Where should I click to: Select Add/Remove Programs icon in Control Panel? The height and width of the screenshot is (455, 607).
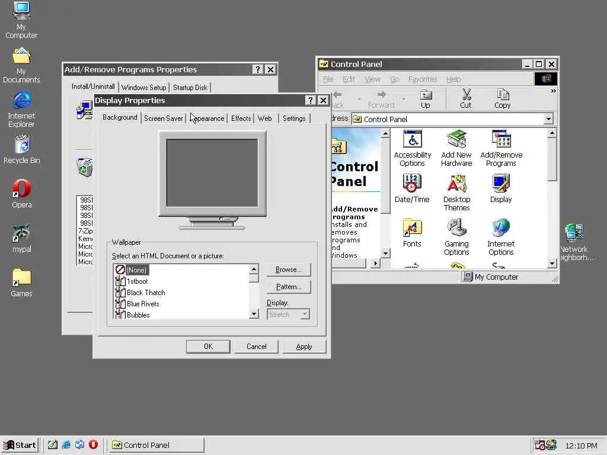tap(501, 149)
